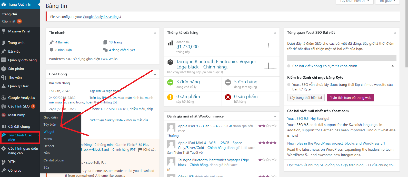Open the Tùy chọn hiển thị dropdown
The width and height of the screenshot is (408, 177).
(354, 1)
